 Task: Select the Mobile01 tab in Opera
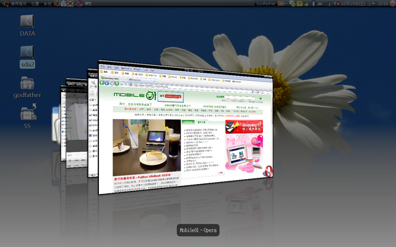pos(142,80)
